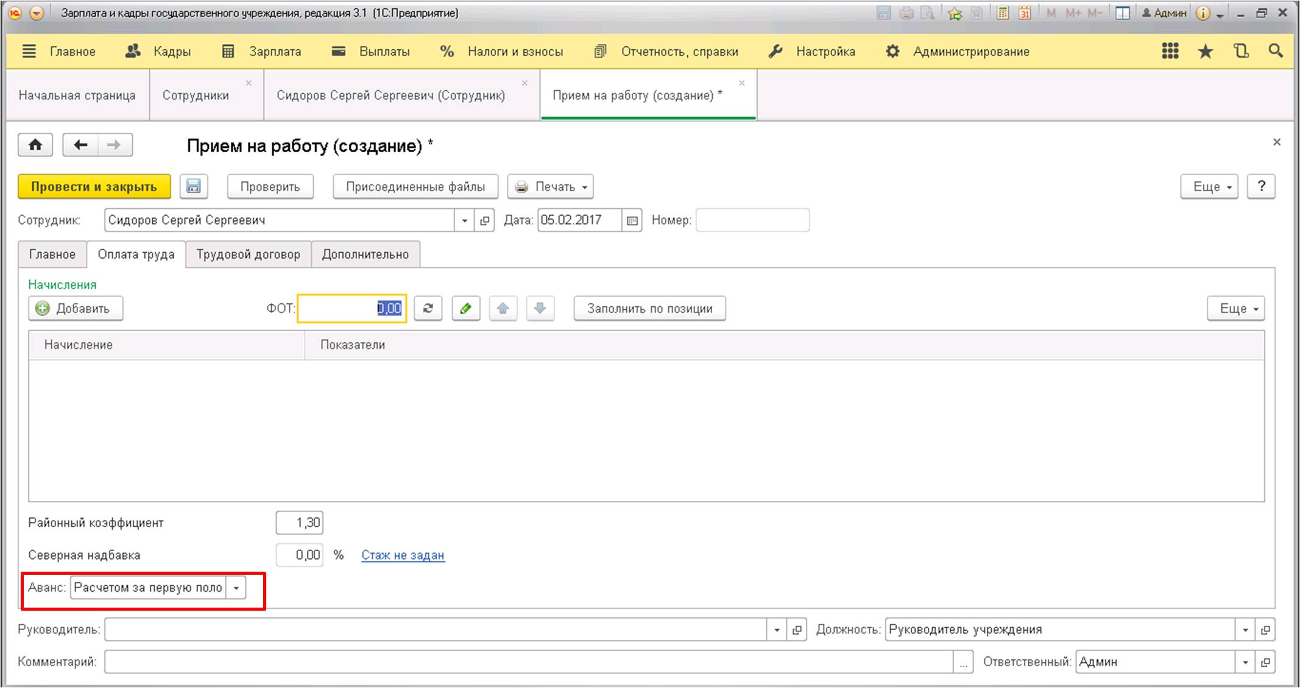Click the green pencil edit icon

[466, 308]
